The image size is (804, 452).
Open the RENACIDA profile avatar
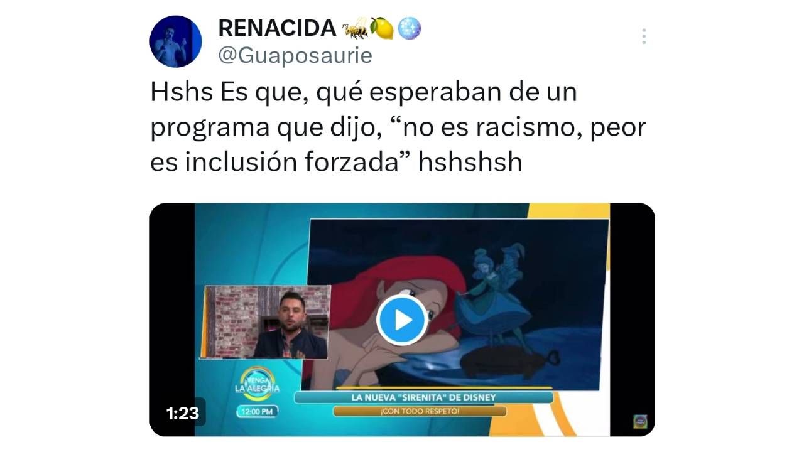175,41
